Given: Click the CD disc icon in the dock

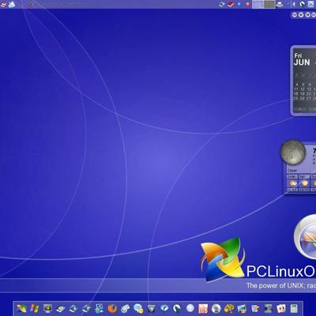Looking at the screenshot, I should tap(216, 308).
